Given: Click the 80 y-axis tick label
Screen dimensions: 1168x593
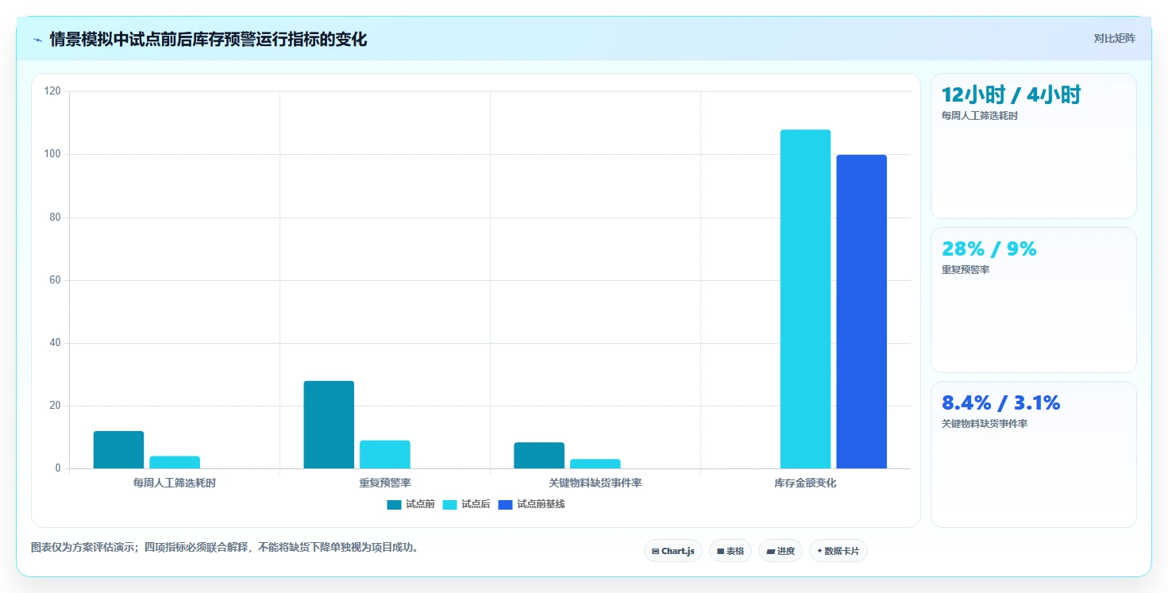Looking at the screenshot, I should click(x=55, y=217).
